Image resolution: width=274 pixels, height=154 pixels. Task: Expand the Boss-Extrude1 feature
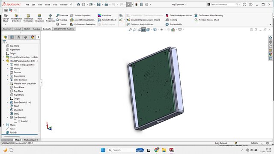(x=7, y=102)
